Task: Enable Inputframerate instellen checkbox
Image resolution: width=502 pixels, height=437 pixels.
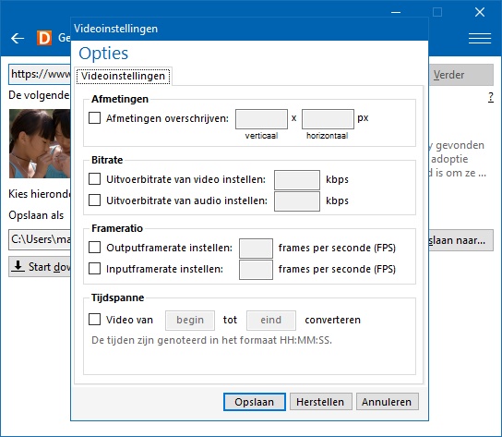Action: (x=94, y=268)
